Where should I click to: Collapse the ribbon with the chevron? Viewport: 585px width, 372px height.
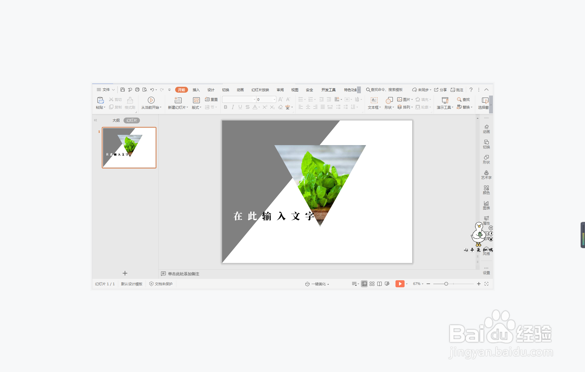[486, 90]
